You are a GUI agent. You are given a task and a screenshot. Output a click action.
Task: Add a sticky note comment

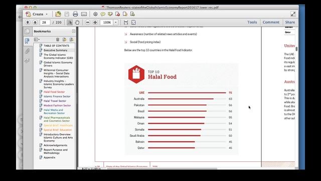pos(103,14)
